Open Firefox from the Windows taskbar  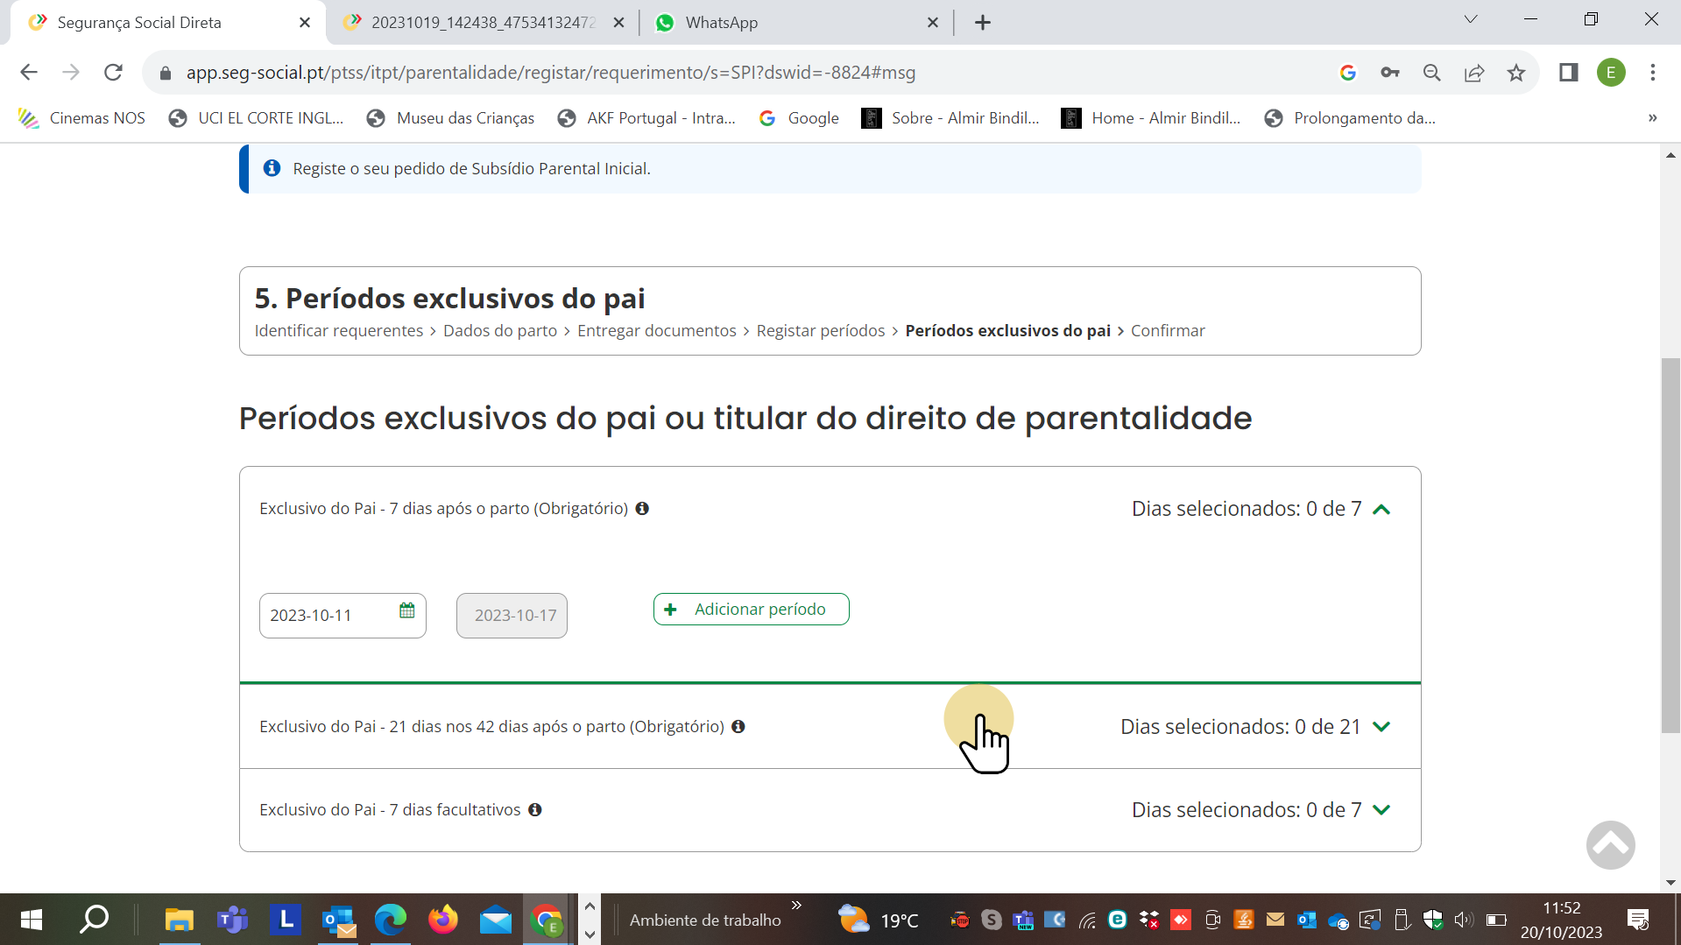(442, 920)
